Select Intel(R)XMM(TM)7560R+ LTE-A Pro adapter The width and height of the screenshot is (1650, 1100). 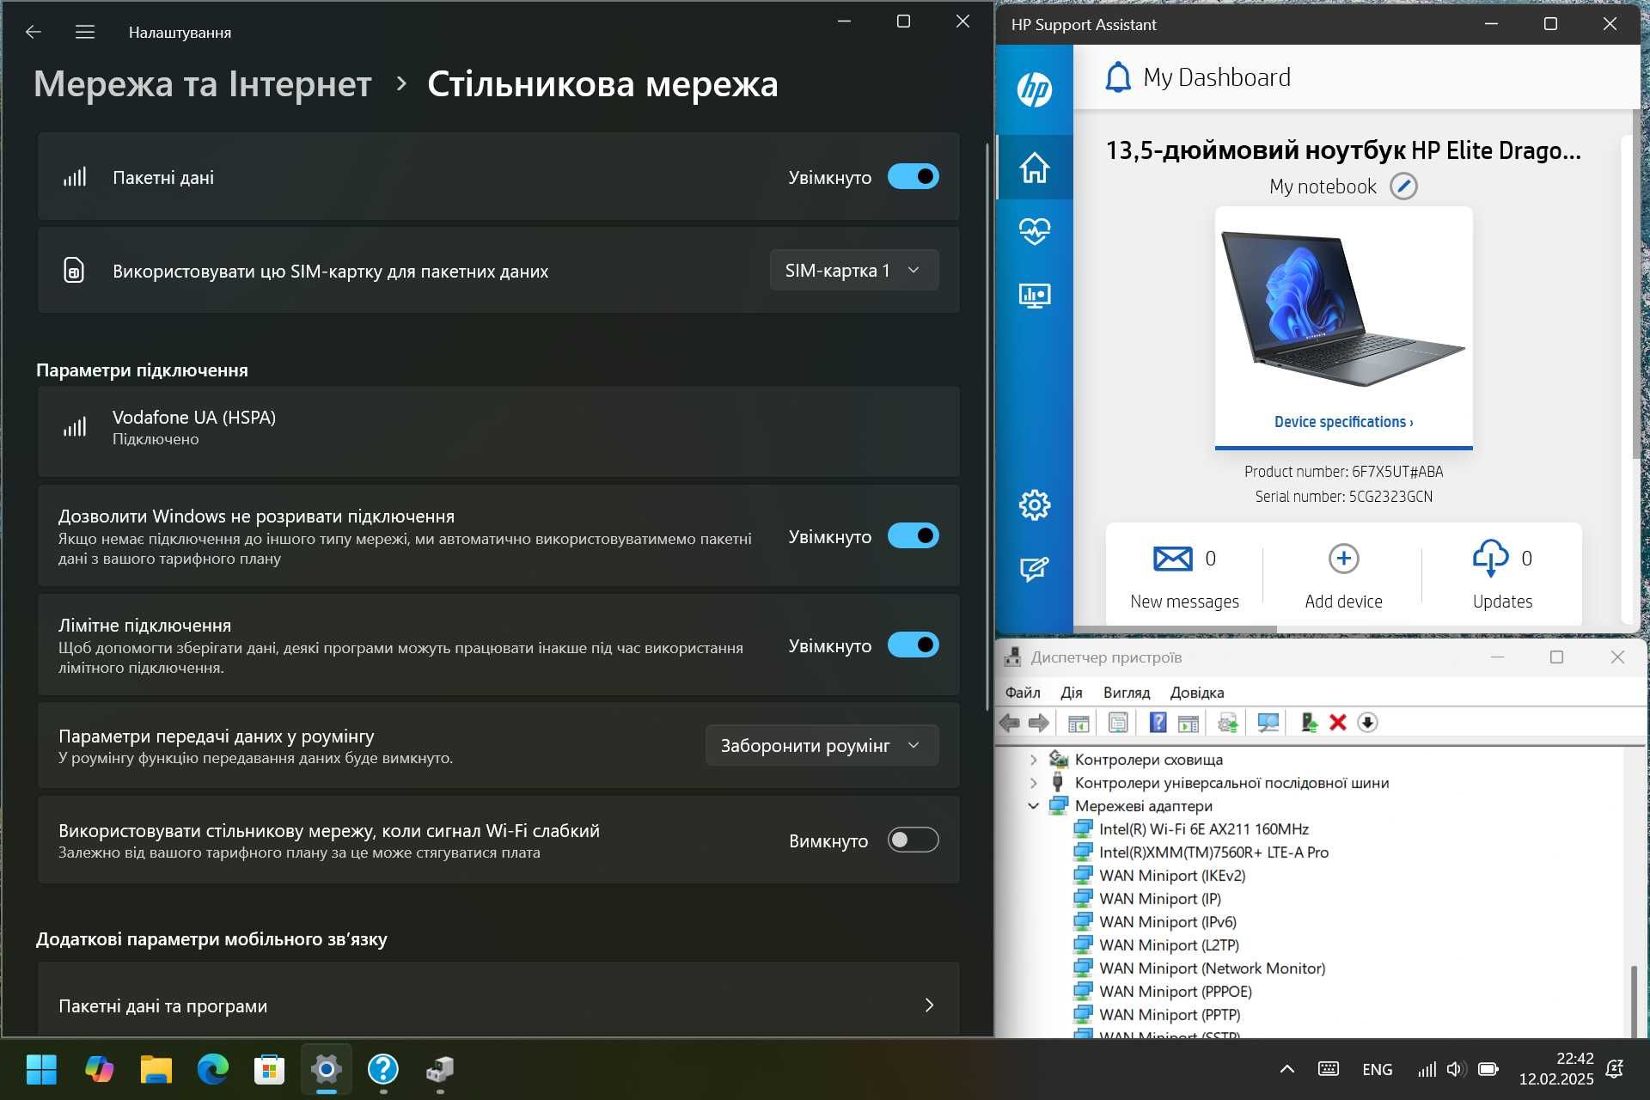click(x=1213, y=852)
